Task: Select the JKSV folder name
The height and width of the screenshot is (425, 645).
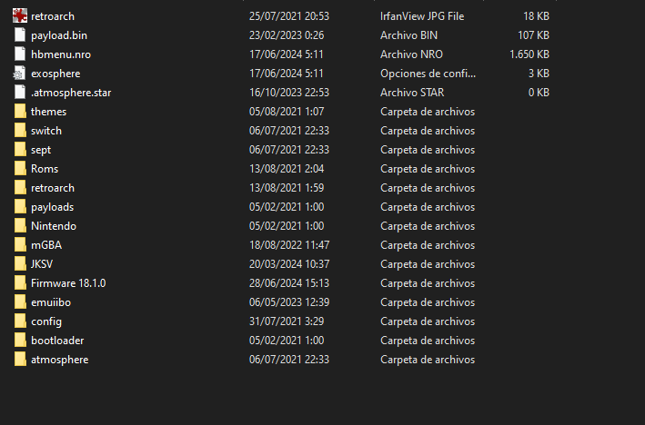Action: [x=42, y=263]
